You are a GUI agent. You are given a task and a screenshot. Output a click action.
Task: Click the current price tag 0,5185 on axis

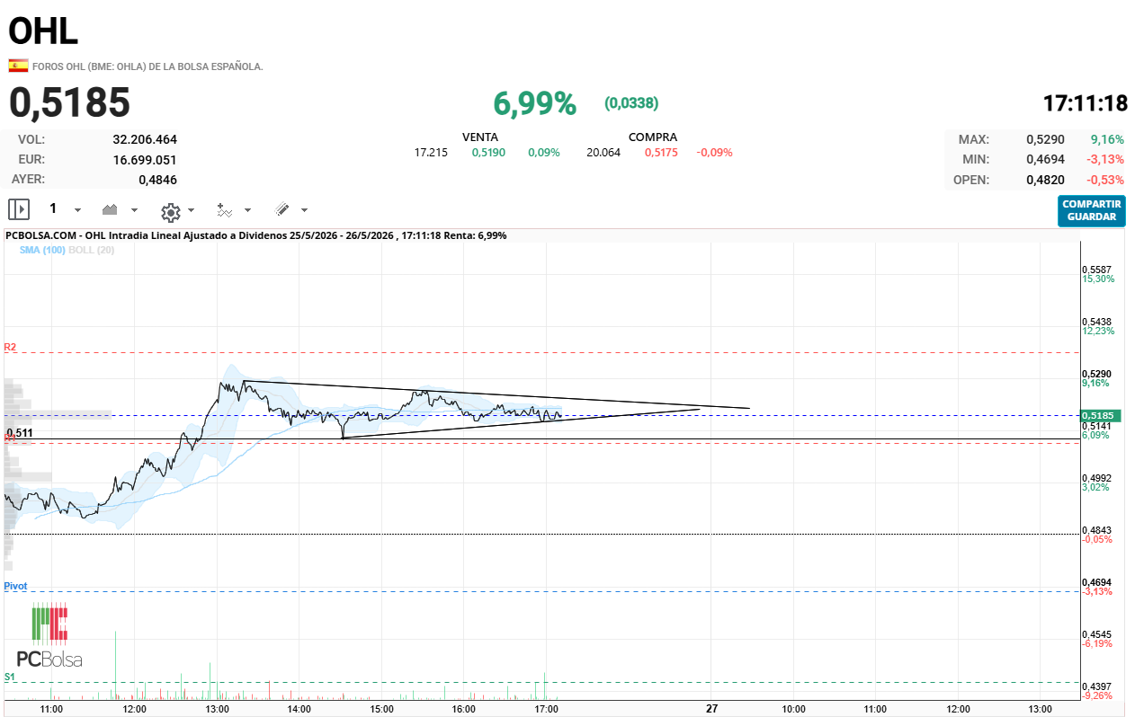[x=1101, y=416]
